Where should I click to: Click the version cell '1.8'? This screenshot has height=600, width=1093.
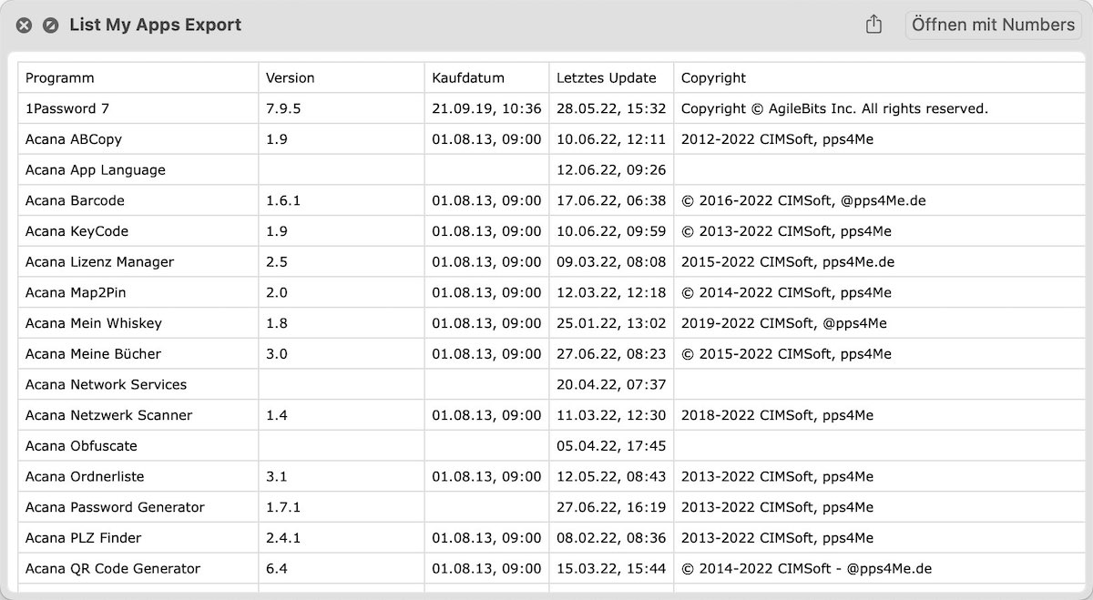point(342,323)
